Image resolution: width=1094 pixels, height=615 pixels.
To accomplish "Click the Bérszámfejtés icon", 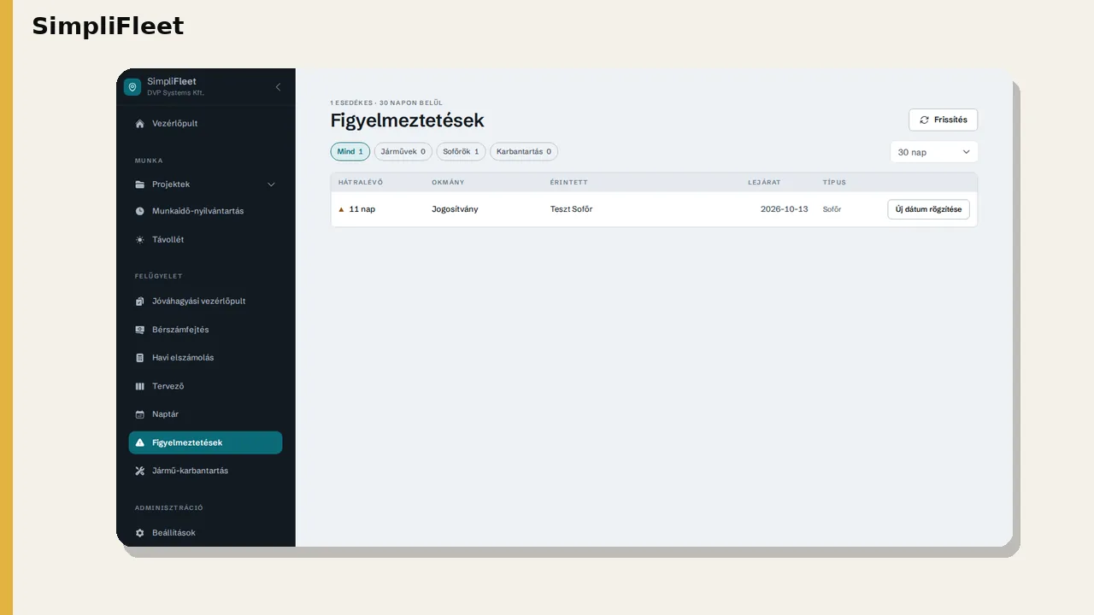I will click(140, 330).
